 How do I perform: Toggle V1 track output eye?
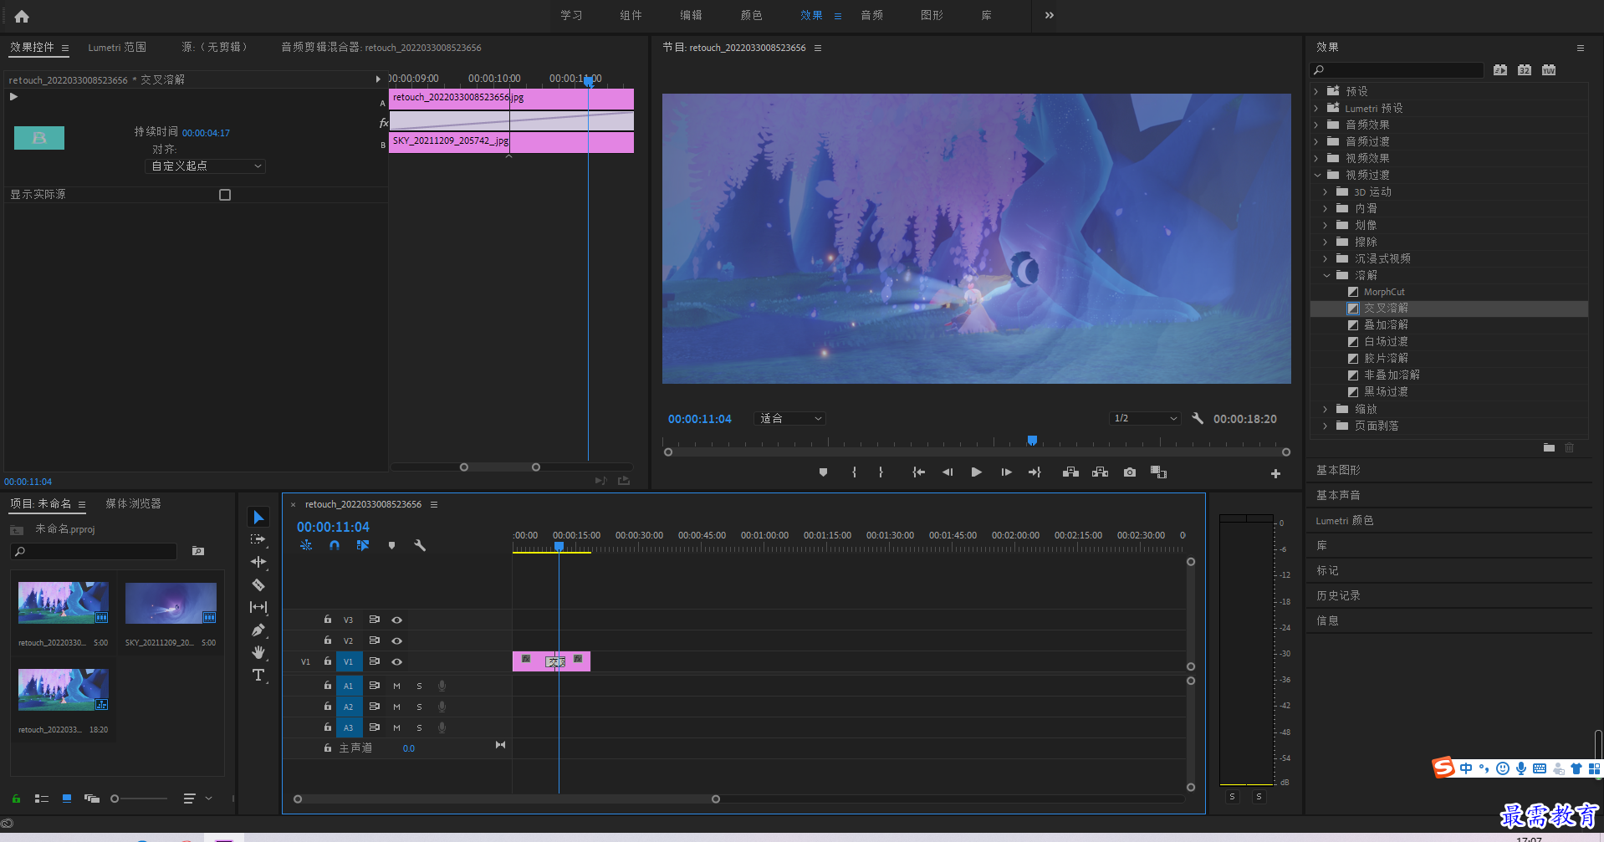point(397,661)
